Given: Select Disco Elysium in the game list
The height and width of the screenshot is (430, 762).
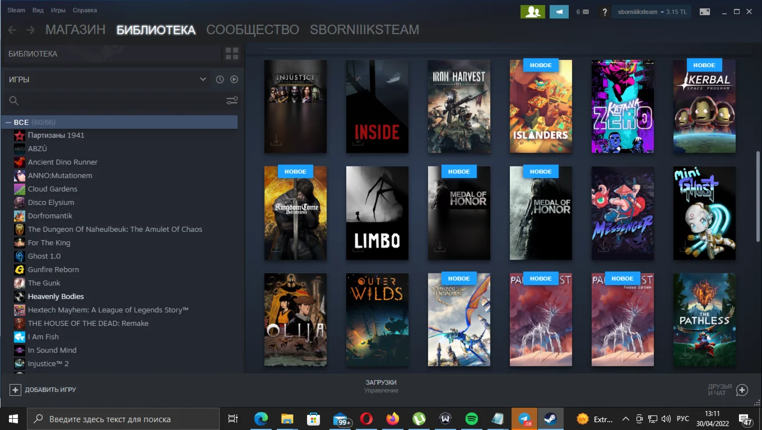Looking at the screenshot, I should coord(51,202).
